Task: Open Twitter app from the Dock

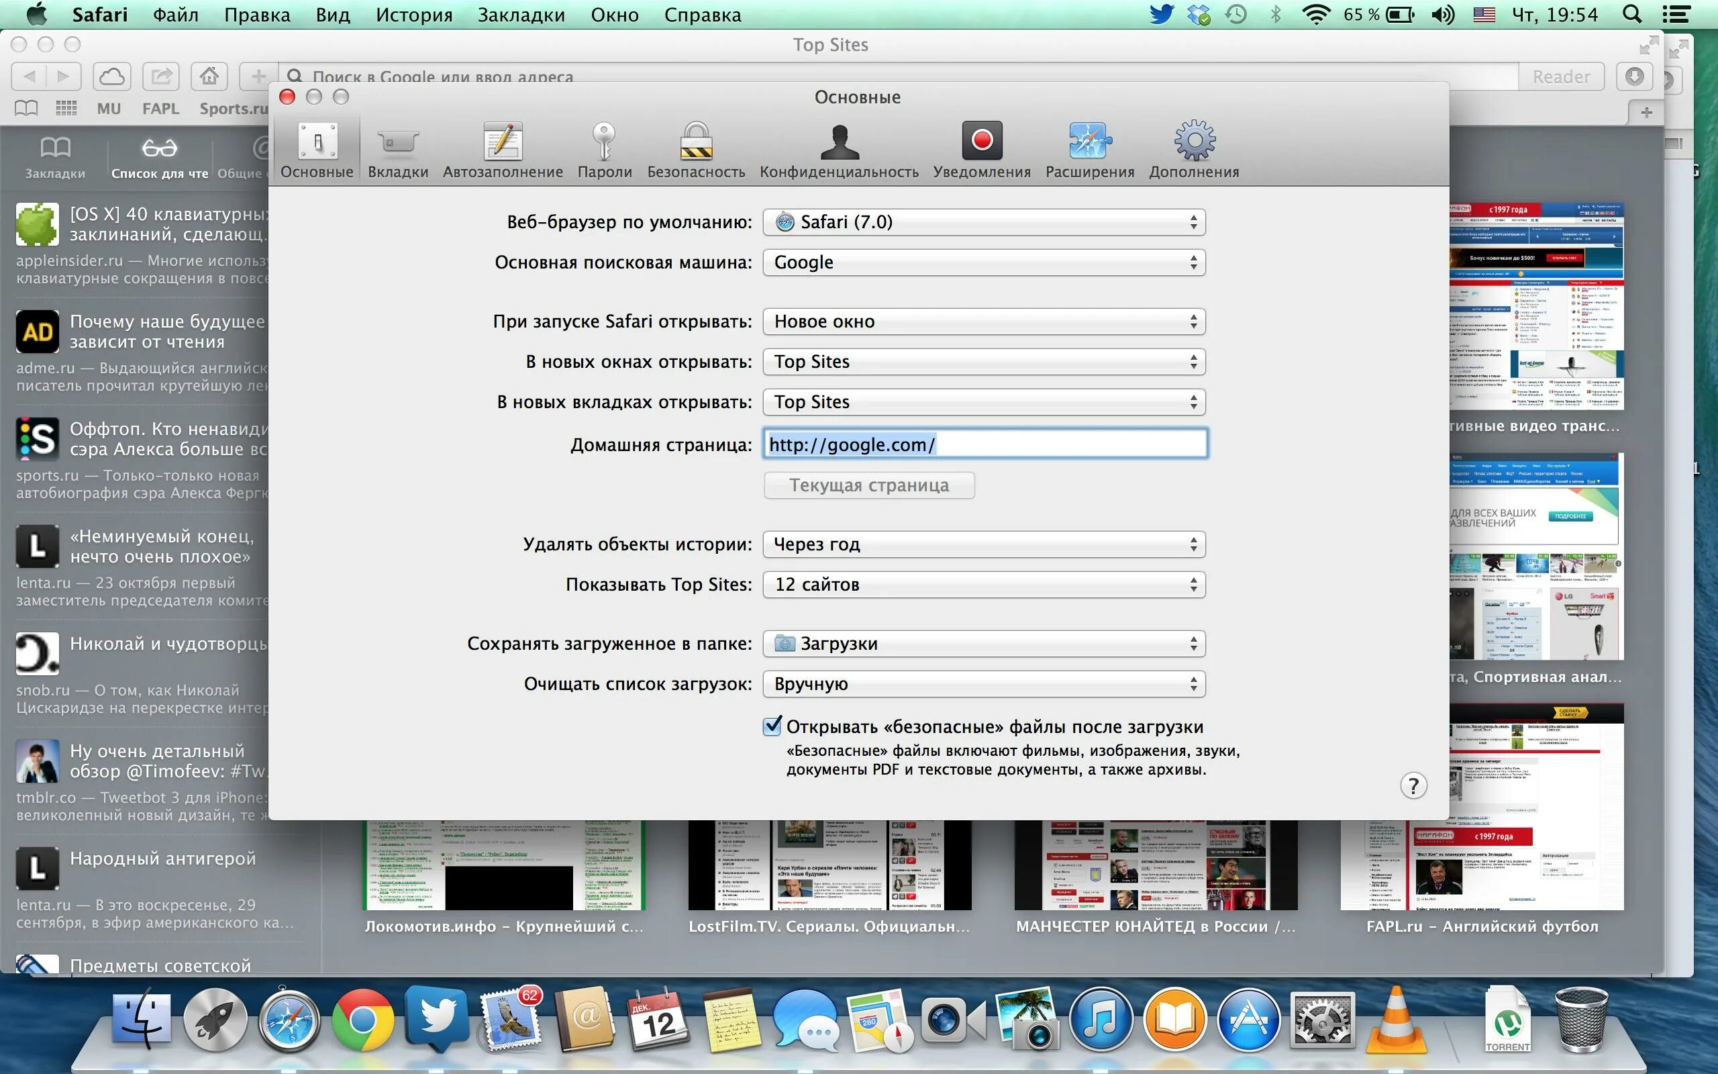Action: tap(437, 1020)
